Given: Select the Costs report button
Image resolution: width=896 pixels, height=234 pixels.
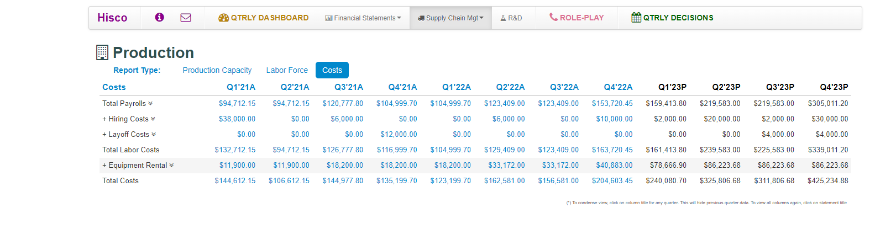Looking at the screenshot, I should tap(332, 70).
